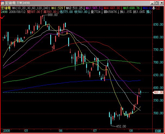Click the 650.00 price axis label

158,75
